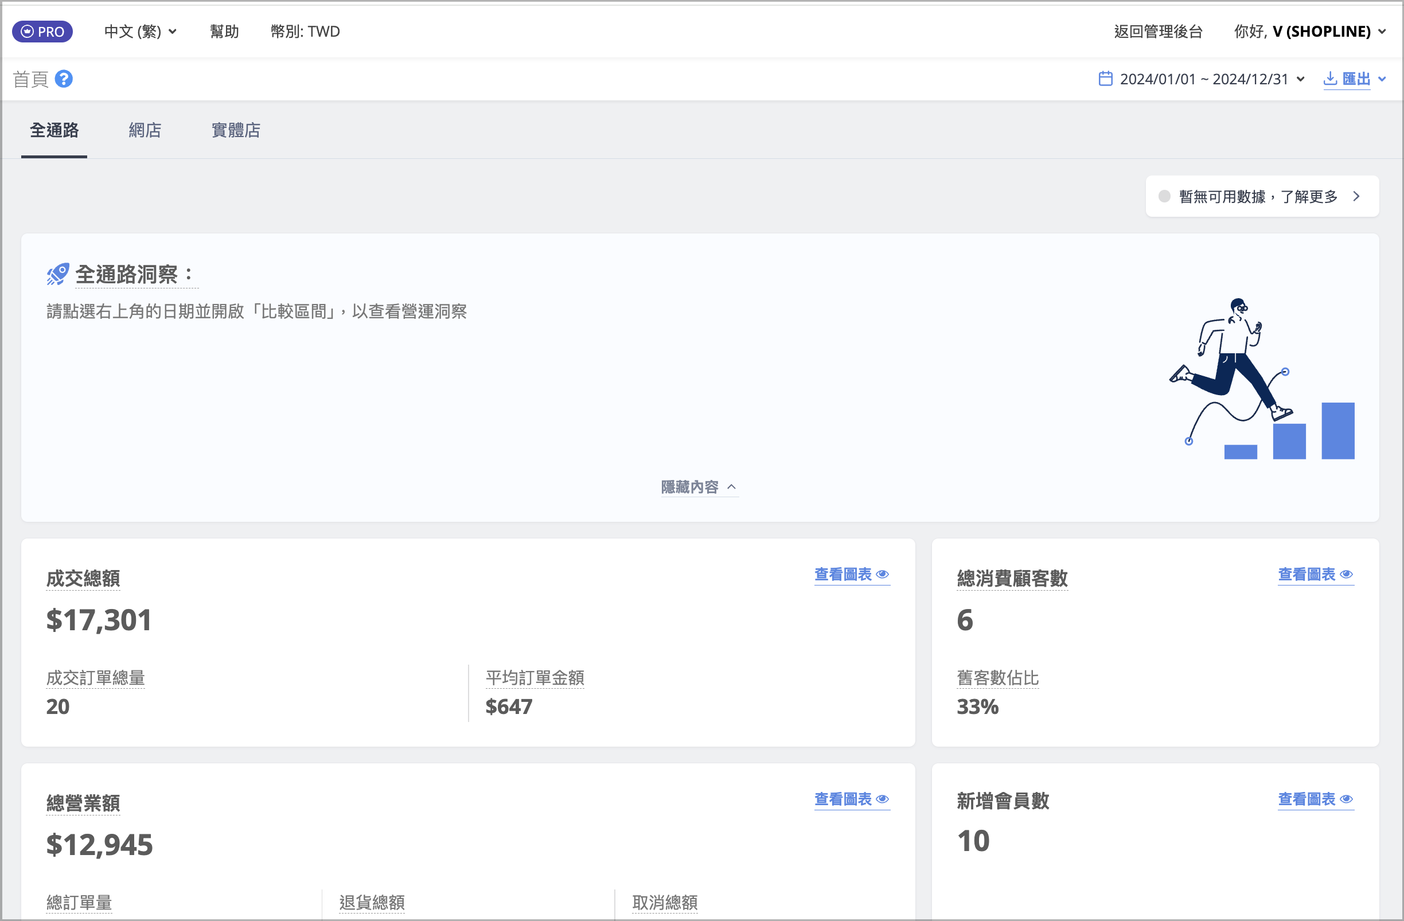The width and height of the screenshot is (1404, 921).
Task: Click the 全通路洞察 heading
Action: (x=136, y=274)
